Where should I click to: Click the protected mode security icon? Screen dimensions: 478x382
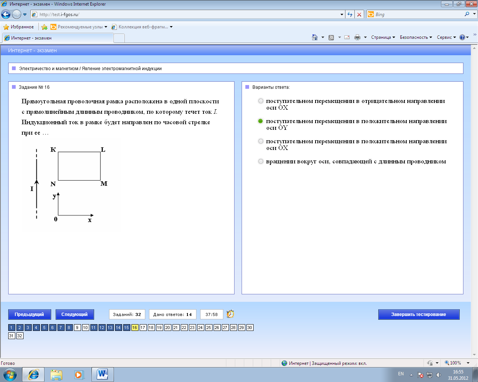430,363
